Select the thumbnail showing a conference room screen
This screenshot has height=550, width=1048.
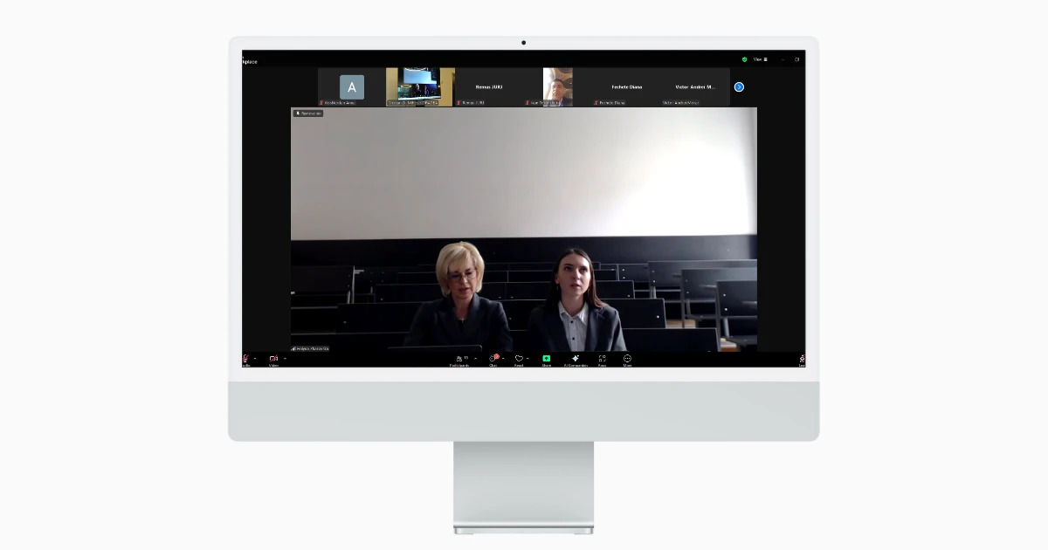(x=420, y=87)
